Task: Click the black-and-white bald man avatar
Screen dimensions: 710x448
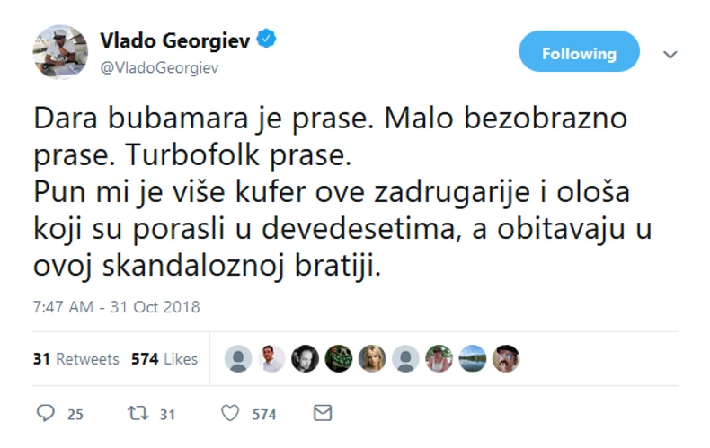Action: 305,358
